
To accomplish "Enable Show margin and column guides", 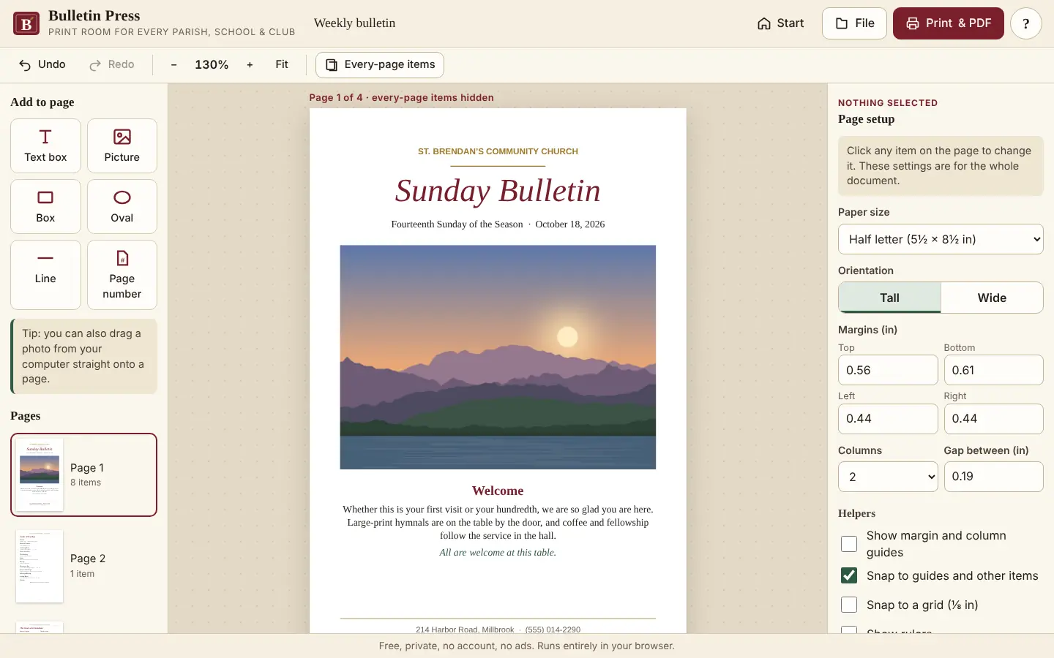I will coord(849,544).
